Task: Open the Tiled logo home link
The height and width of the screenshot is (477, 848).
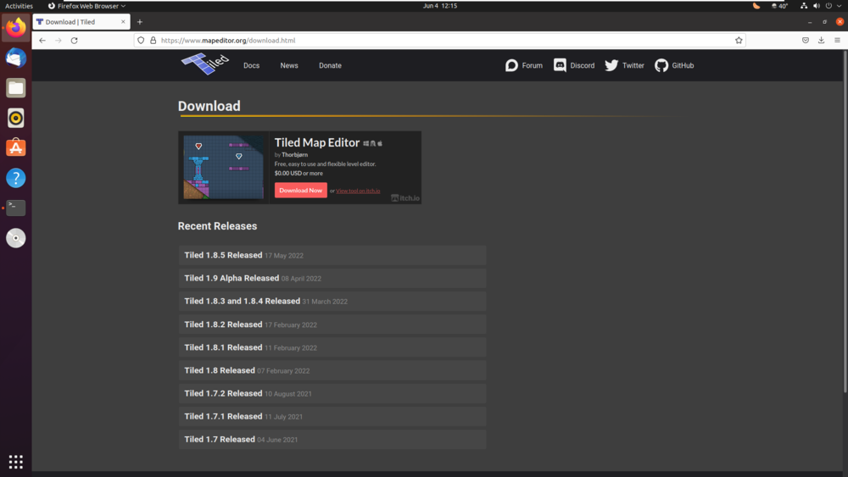Action: [205, 64]
